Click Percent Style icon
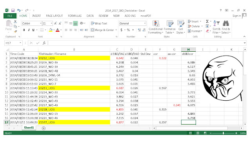The height and width of the screenshot is (141, 251). 128,30
